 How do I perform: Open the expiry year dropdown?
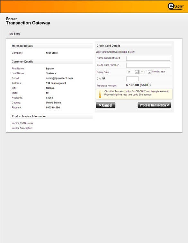point(145,72)
